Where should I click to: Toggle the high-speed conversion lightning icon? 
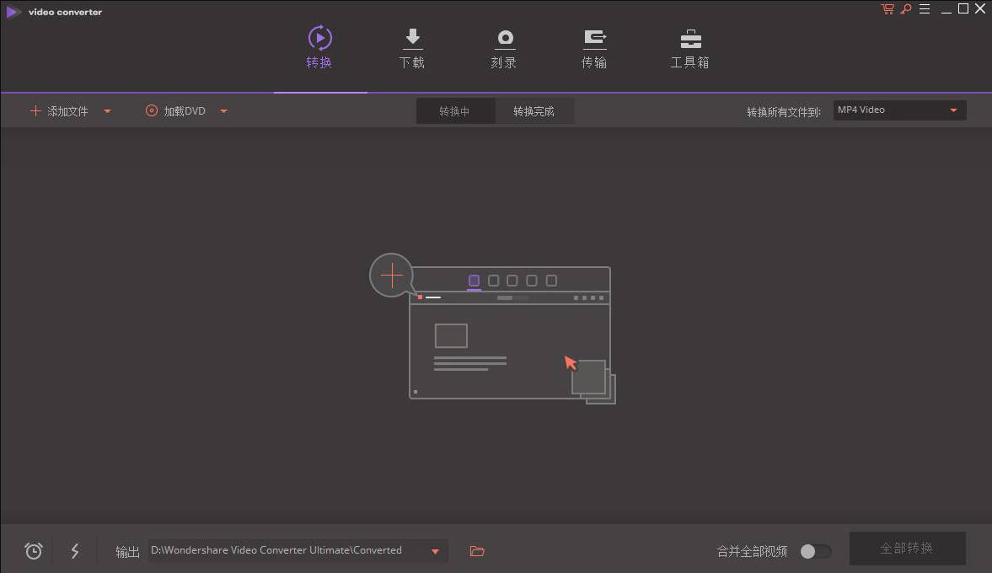(75, 550)
